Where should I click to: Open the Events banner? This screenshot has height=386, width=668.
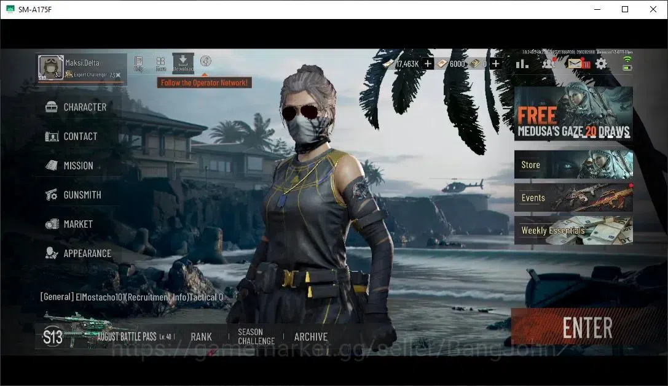[573, 198]
